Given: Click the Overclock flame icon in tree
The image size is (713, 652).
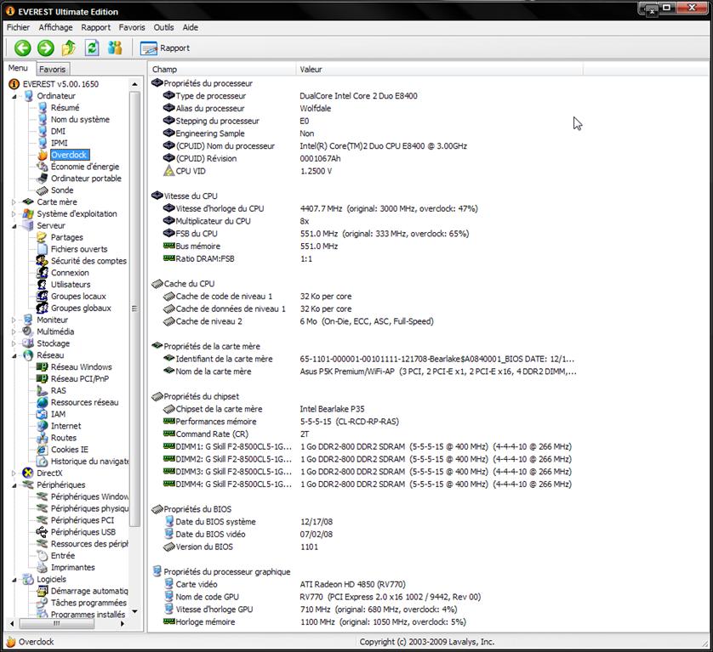Looking at the screenshot, I should click(43, 155).
